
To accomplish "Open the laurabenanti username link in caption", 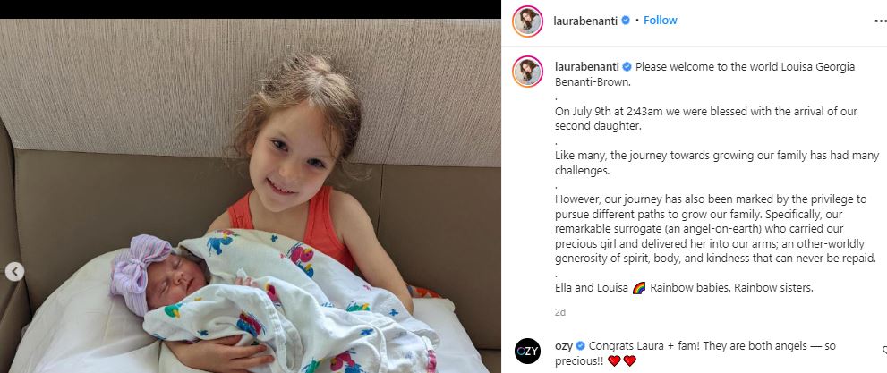I will pos(587,67).
